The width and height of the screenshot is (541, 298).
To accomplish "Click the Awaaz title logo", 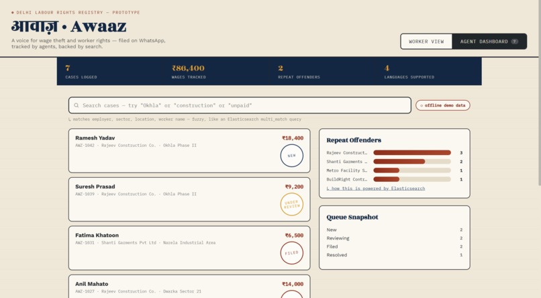I will (x=69, y=26).
